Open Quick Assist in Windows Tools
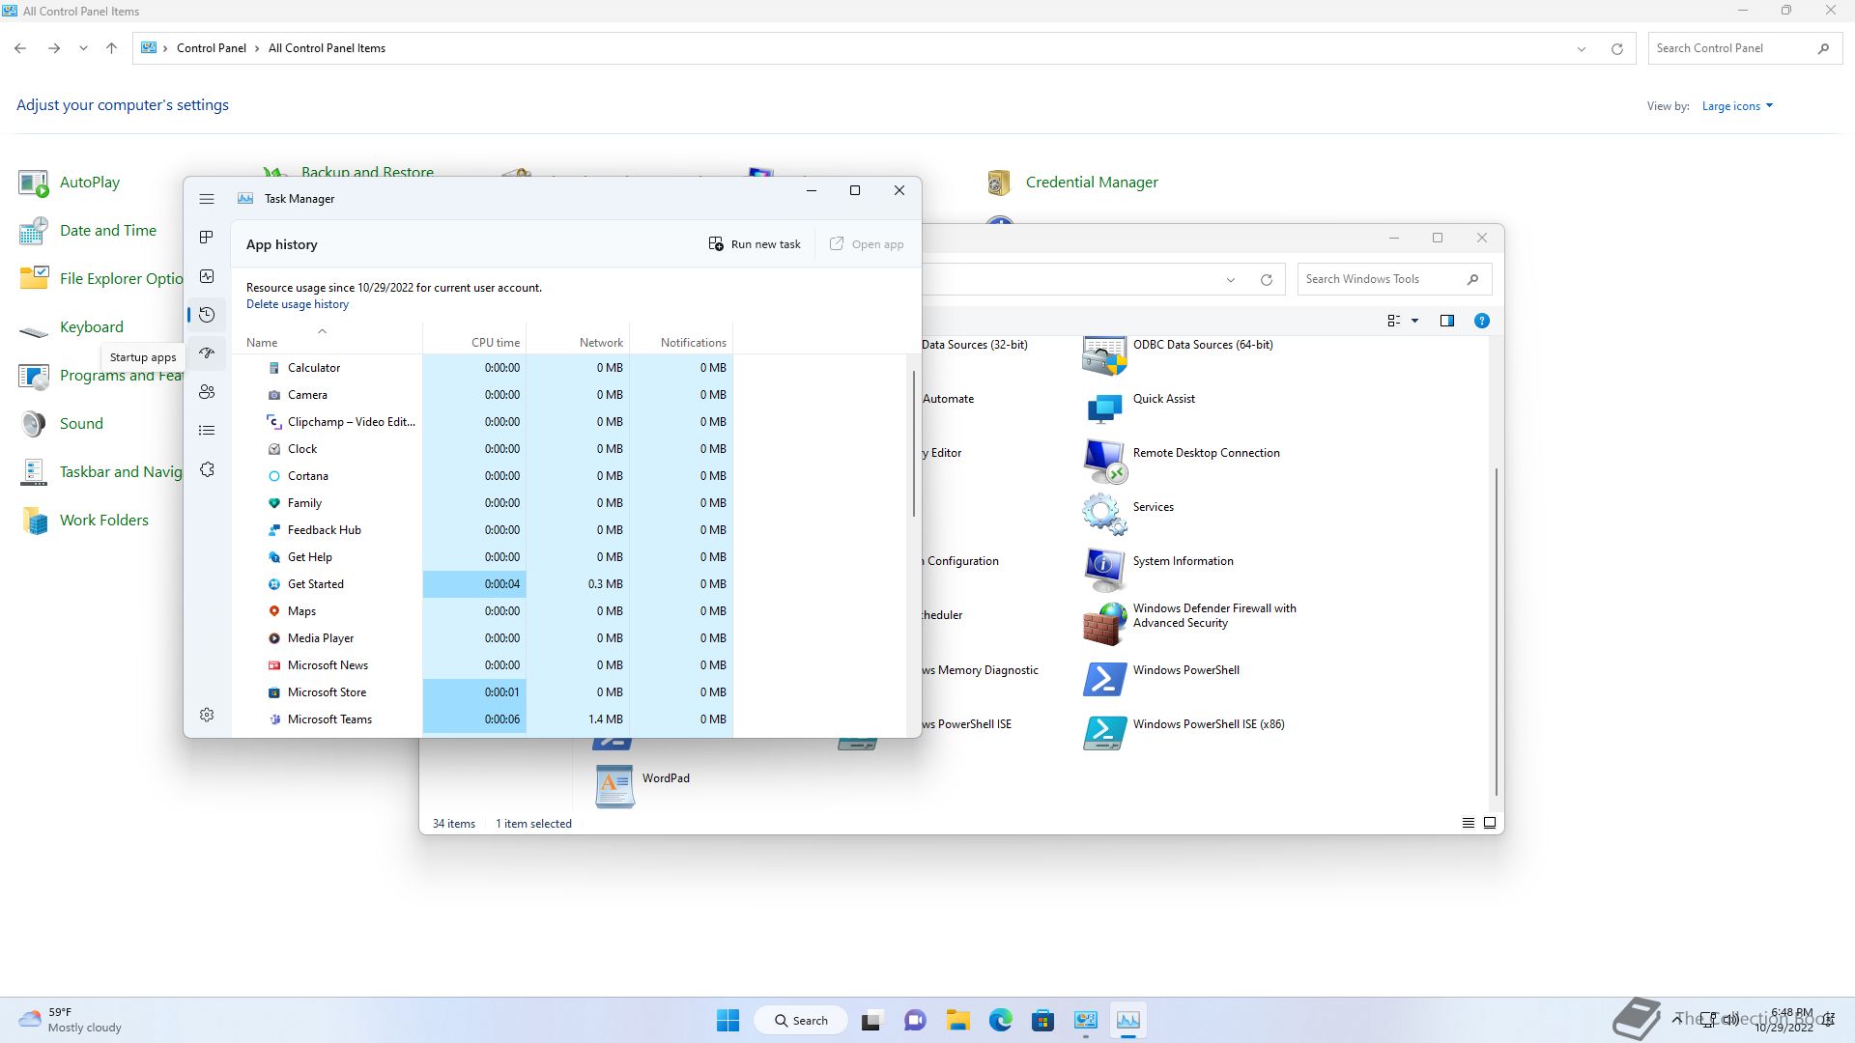Image resolution: width=1855 pixels, height=1043 pixels. (x=1139, y=409)
